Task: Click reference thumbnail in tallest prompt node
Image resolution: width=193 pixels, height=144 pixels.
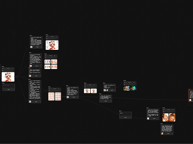Action: pos(30,102)
